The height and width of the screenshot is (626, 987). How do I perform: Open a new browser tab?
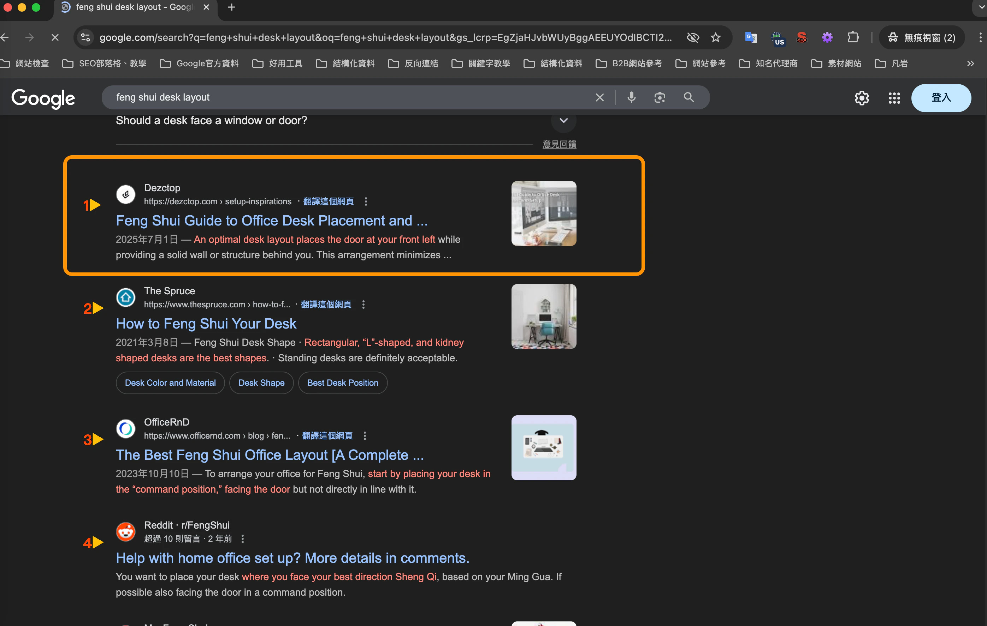click(232, 7)
